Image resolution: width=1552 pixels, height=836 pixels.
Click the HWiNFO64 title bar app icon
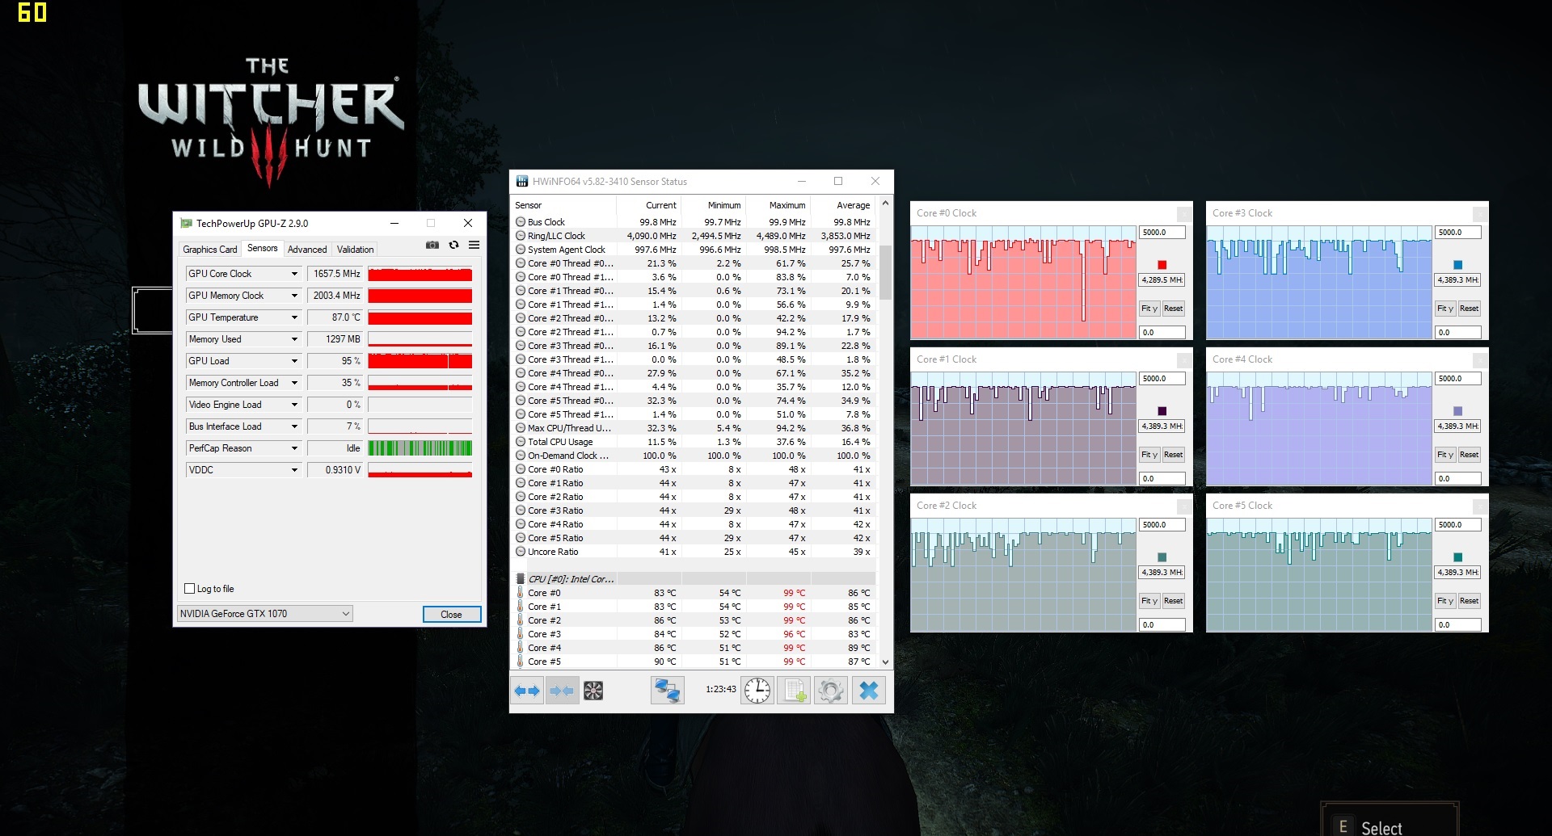click(x=522, y=182)
